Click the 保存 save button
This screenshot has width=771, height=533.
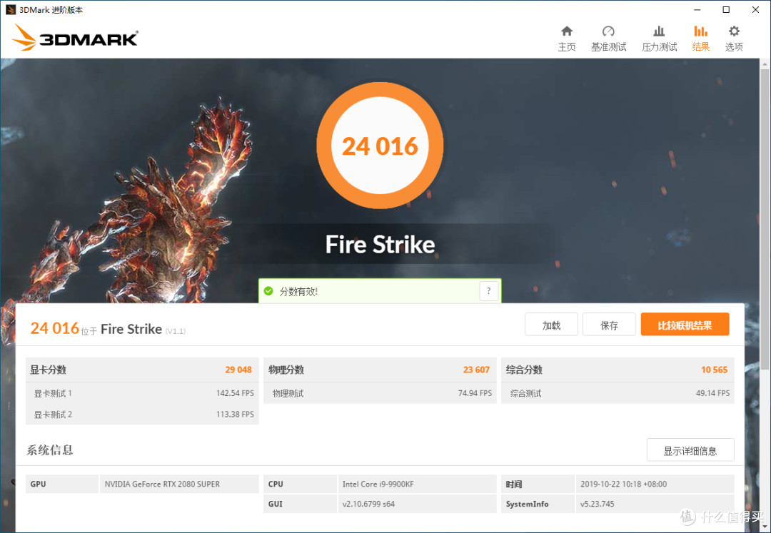[609, 325]
